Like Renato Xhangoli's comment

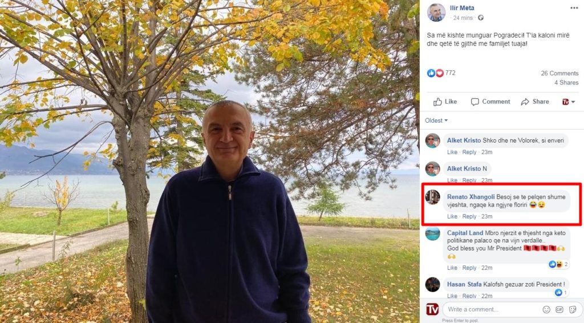[x=452, y=217]
